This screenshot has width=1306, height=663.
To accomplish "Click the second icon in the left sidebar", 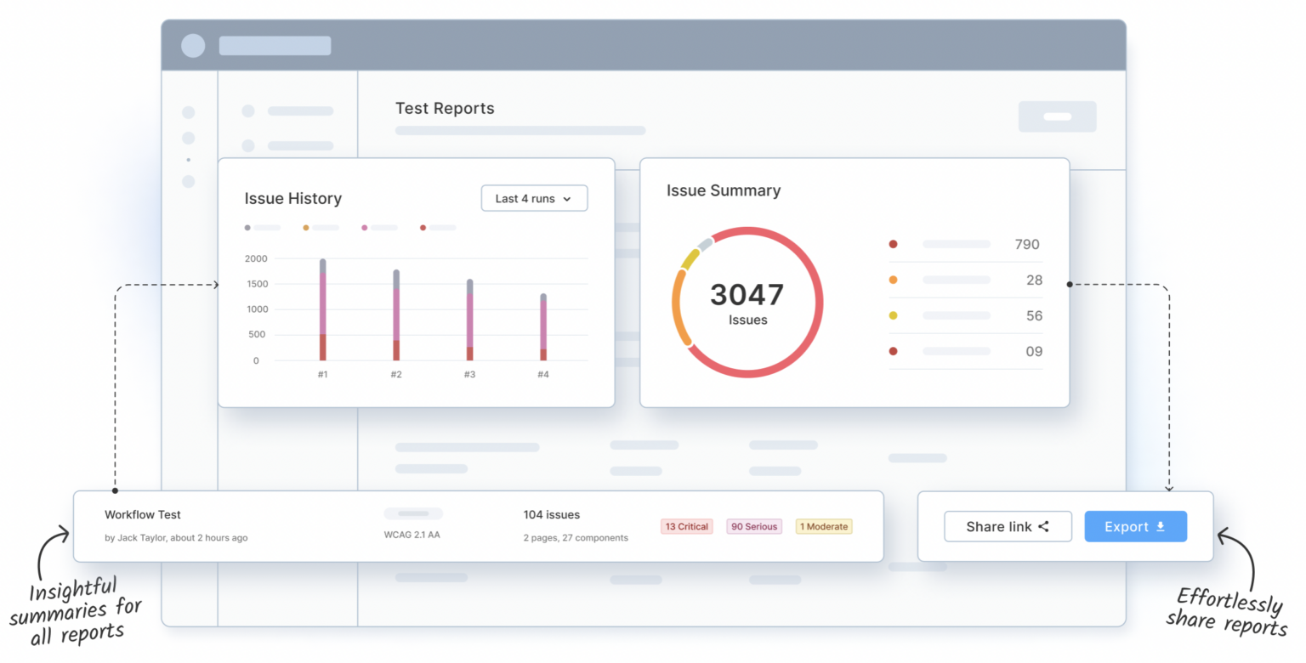I will click(189, 136).
